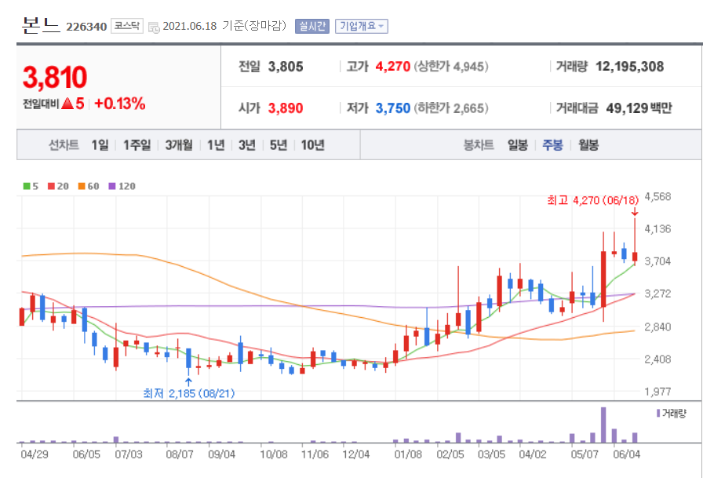The width and height of the screenshot is (703, 478).
Task: Open the 기업개요 dropdown
Action: click(x=362, y=27)
